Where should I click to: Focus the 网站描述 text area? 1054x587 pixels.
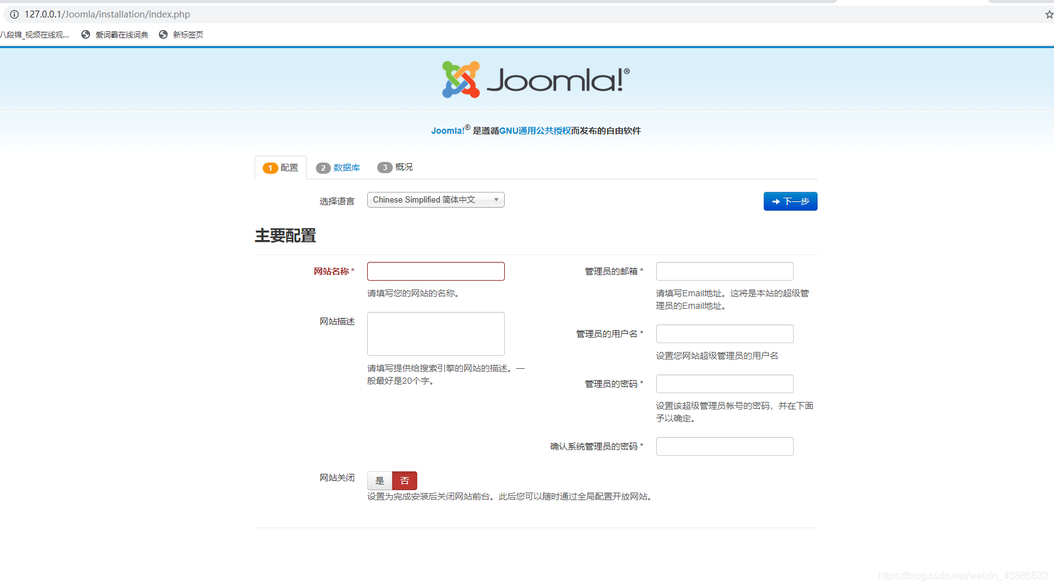click(436, 334)
